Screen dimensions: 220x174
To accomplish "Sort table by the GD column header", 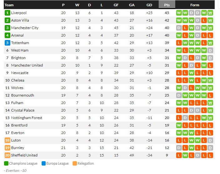I will click(x=149, y=5).
